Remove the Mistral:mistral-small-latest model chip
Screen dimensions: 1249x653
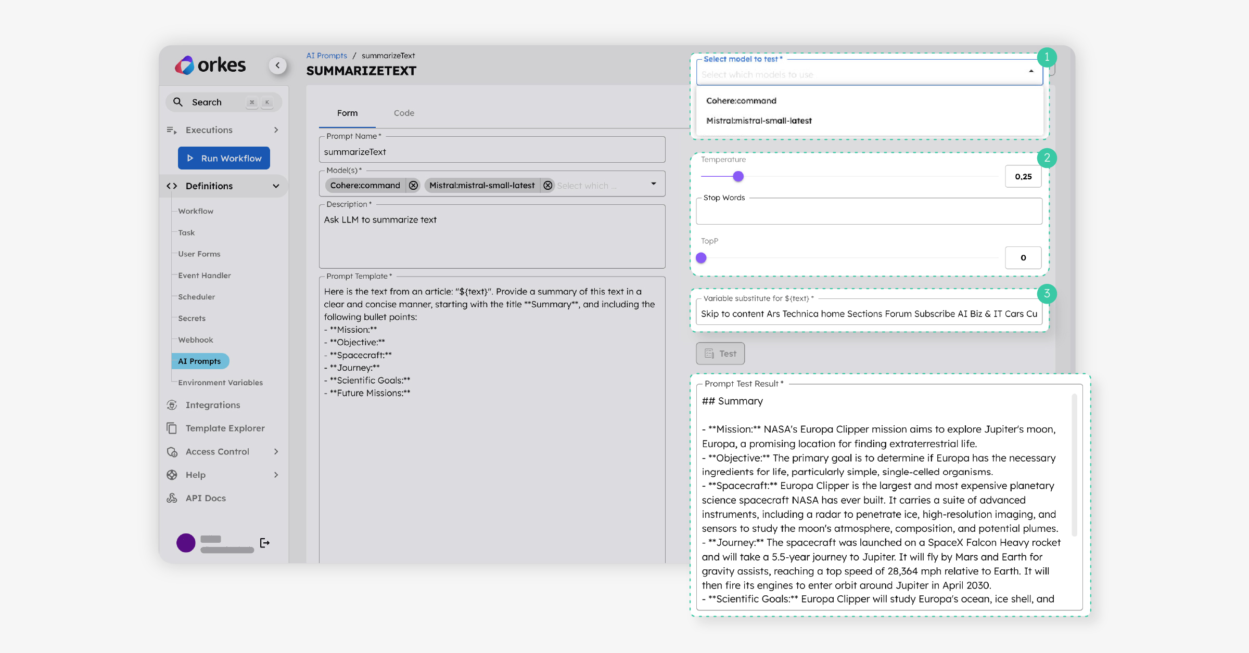coord(547,185)
